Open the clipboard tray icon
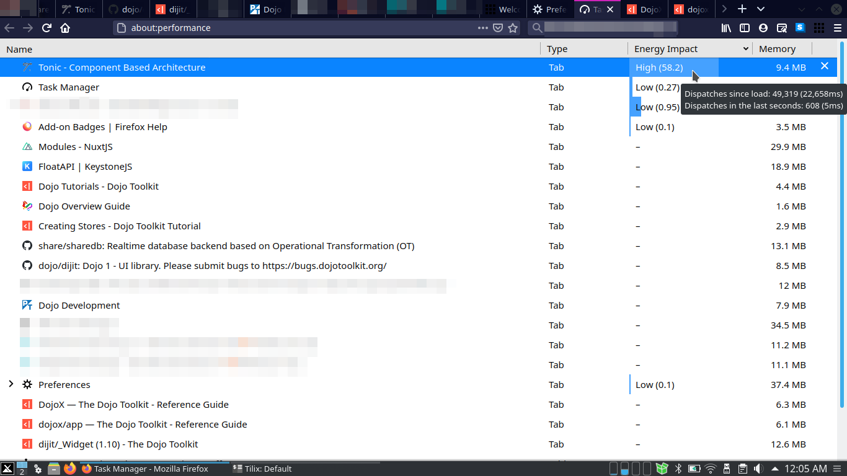The height and width of the screenshot is (476, 847). tap(743, 469)
